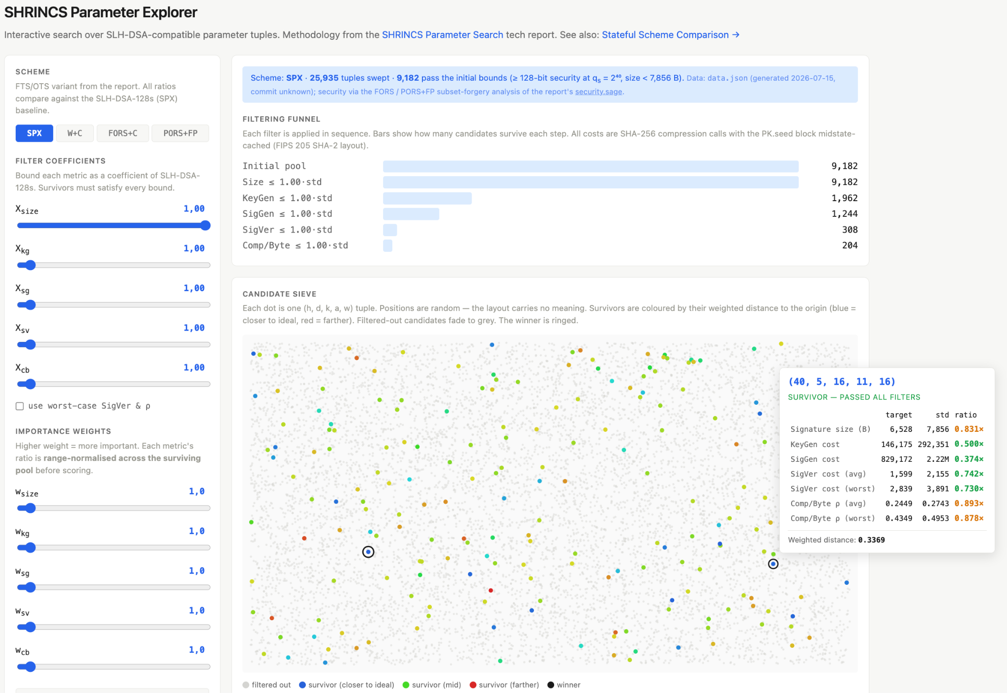Click the Wcb importance weight slider handle
Screen dimensions: 1007x693
[30, 667]
